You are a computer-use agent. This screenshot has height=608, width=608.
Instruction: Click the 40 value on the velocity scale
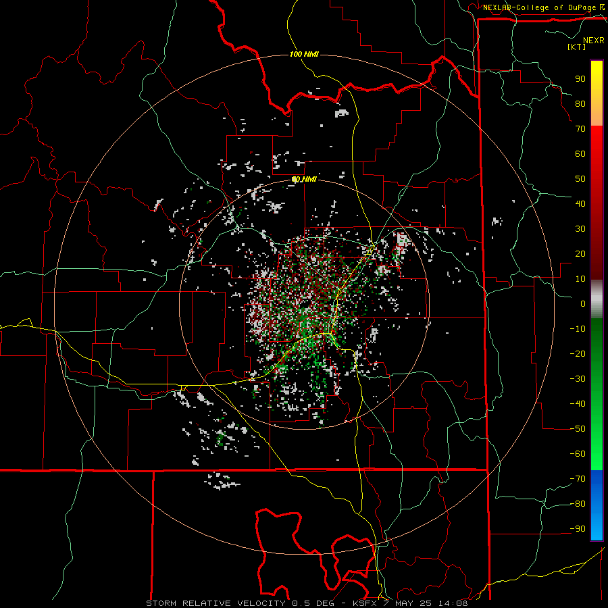point(580,203)
